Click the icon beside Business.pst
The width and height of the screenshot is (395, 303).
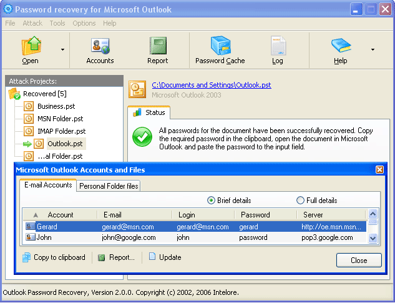point(29,106)
